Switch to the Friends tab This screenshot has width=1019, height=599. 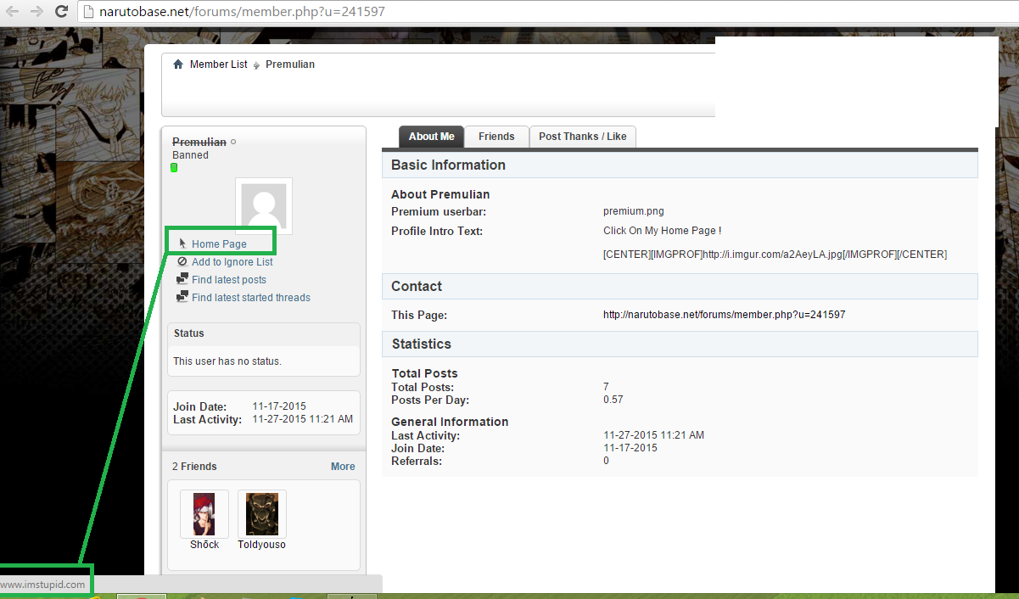[496, 137]
